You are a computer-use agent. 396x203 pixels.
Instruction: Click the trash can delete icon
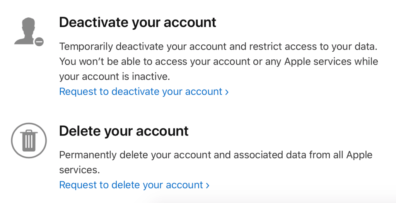(x=29, y=140)
